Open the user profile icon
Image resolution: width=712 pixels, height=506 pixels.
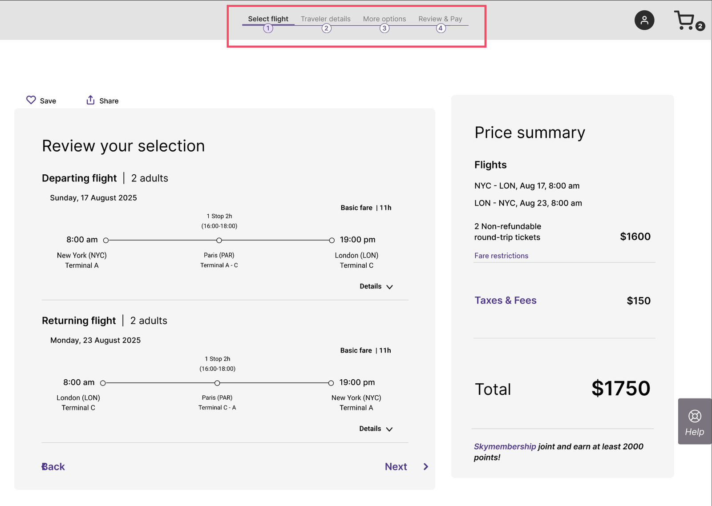coord(644,20)
